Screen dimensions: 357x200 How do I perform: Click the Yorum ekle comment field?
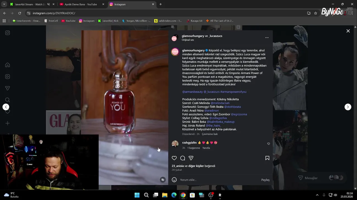coord(219,180)
